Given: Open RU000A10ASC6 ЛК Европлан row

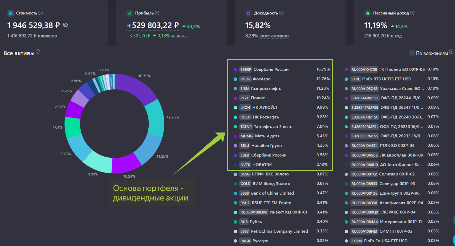Looking at the screenshot, I should 392,155.
